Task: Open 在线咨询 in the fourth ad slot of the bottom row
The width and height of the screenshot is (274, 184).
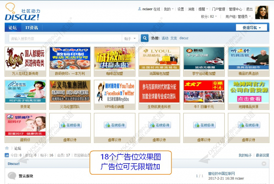Action: tap(160, 125)
